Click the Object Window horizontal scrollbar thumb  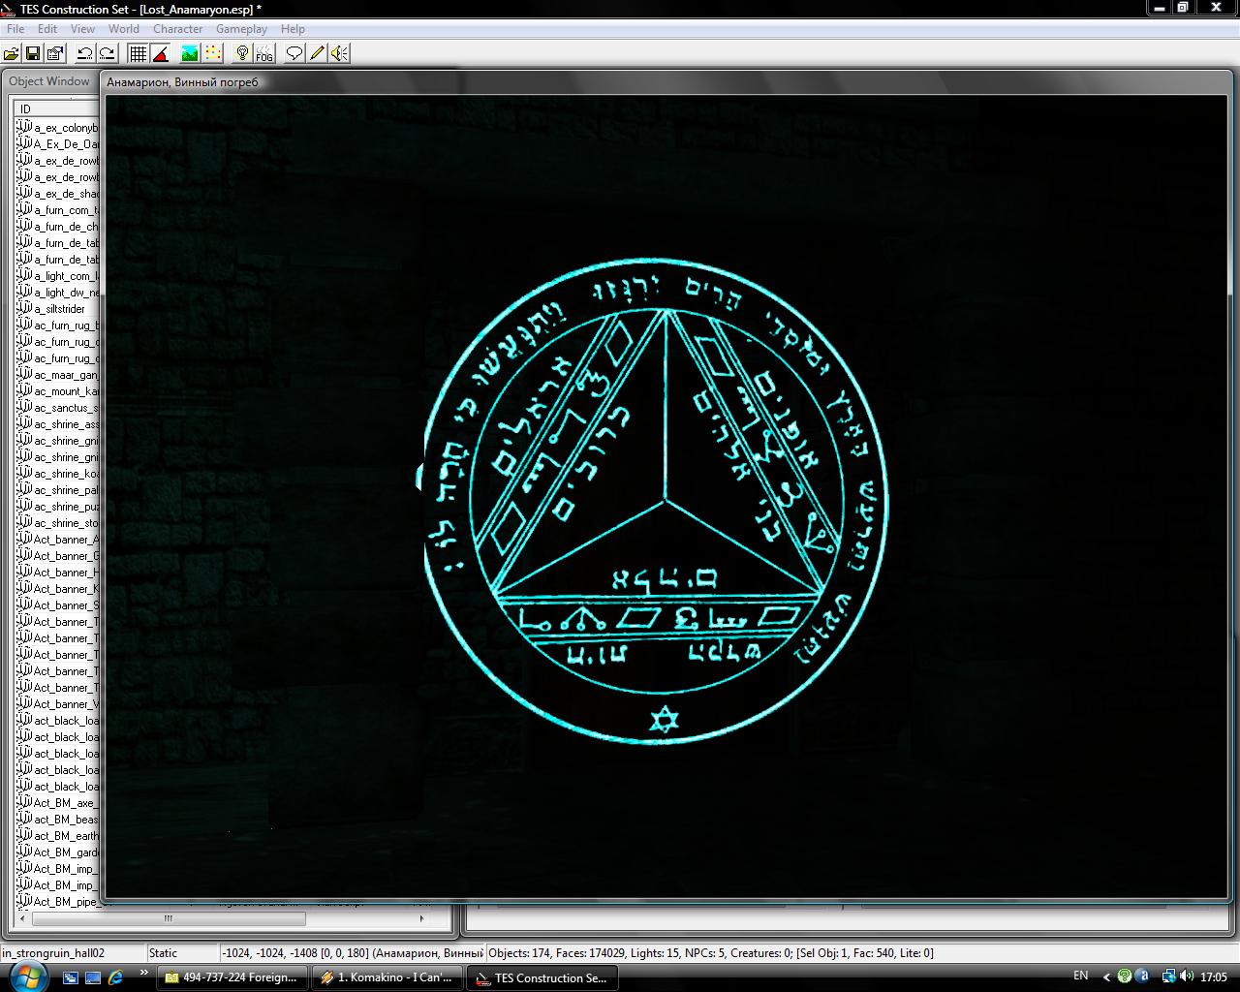169,918
